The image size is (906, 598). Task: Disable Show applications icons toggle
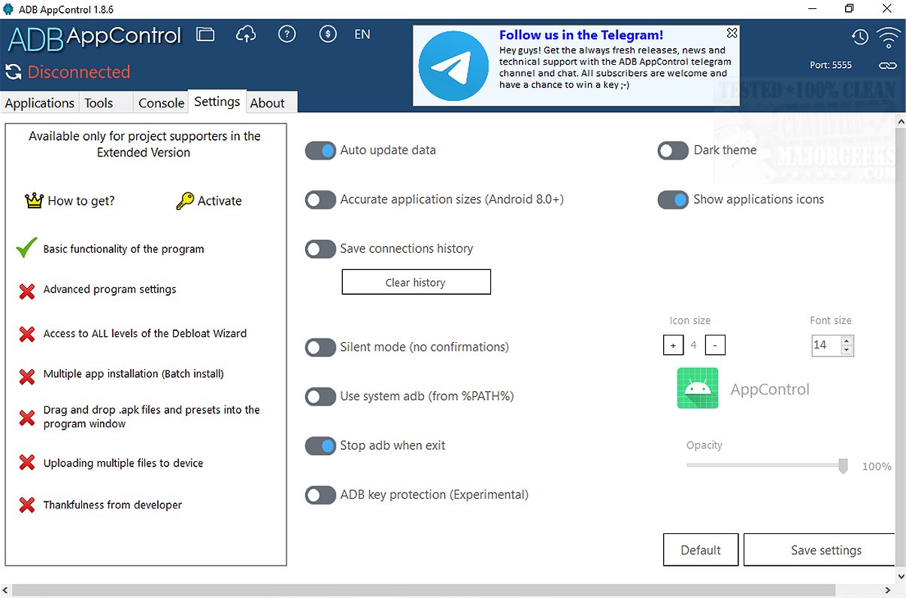673,200
